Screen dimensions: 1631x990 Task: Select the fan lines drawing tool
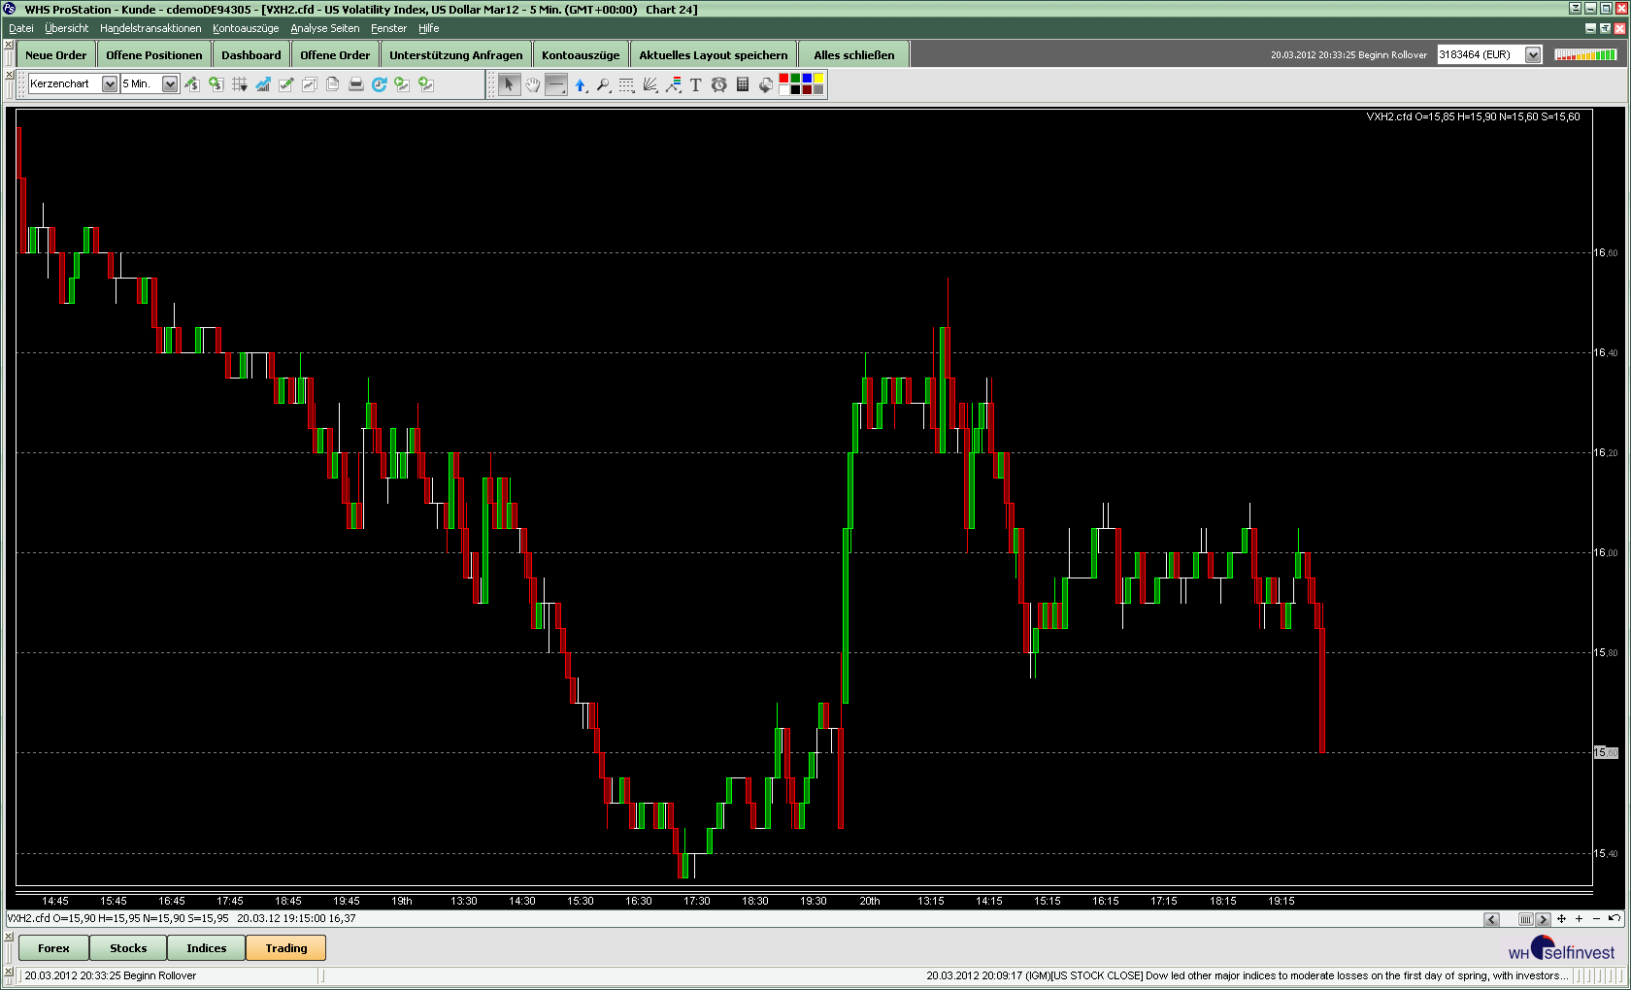point(650,85)
